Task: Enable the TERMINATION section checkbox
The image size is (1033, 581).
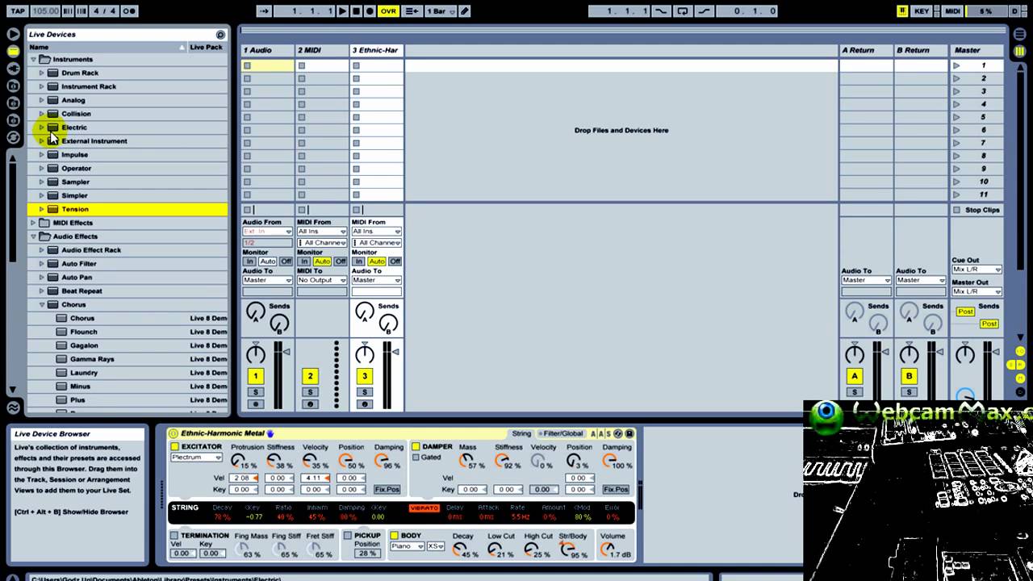Action: point(174,535)
